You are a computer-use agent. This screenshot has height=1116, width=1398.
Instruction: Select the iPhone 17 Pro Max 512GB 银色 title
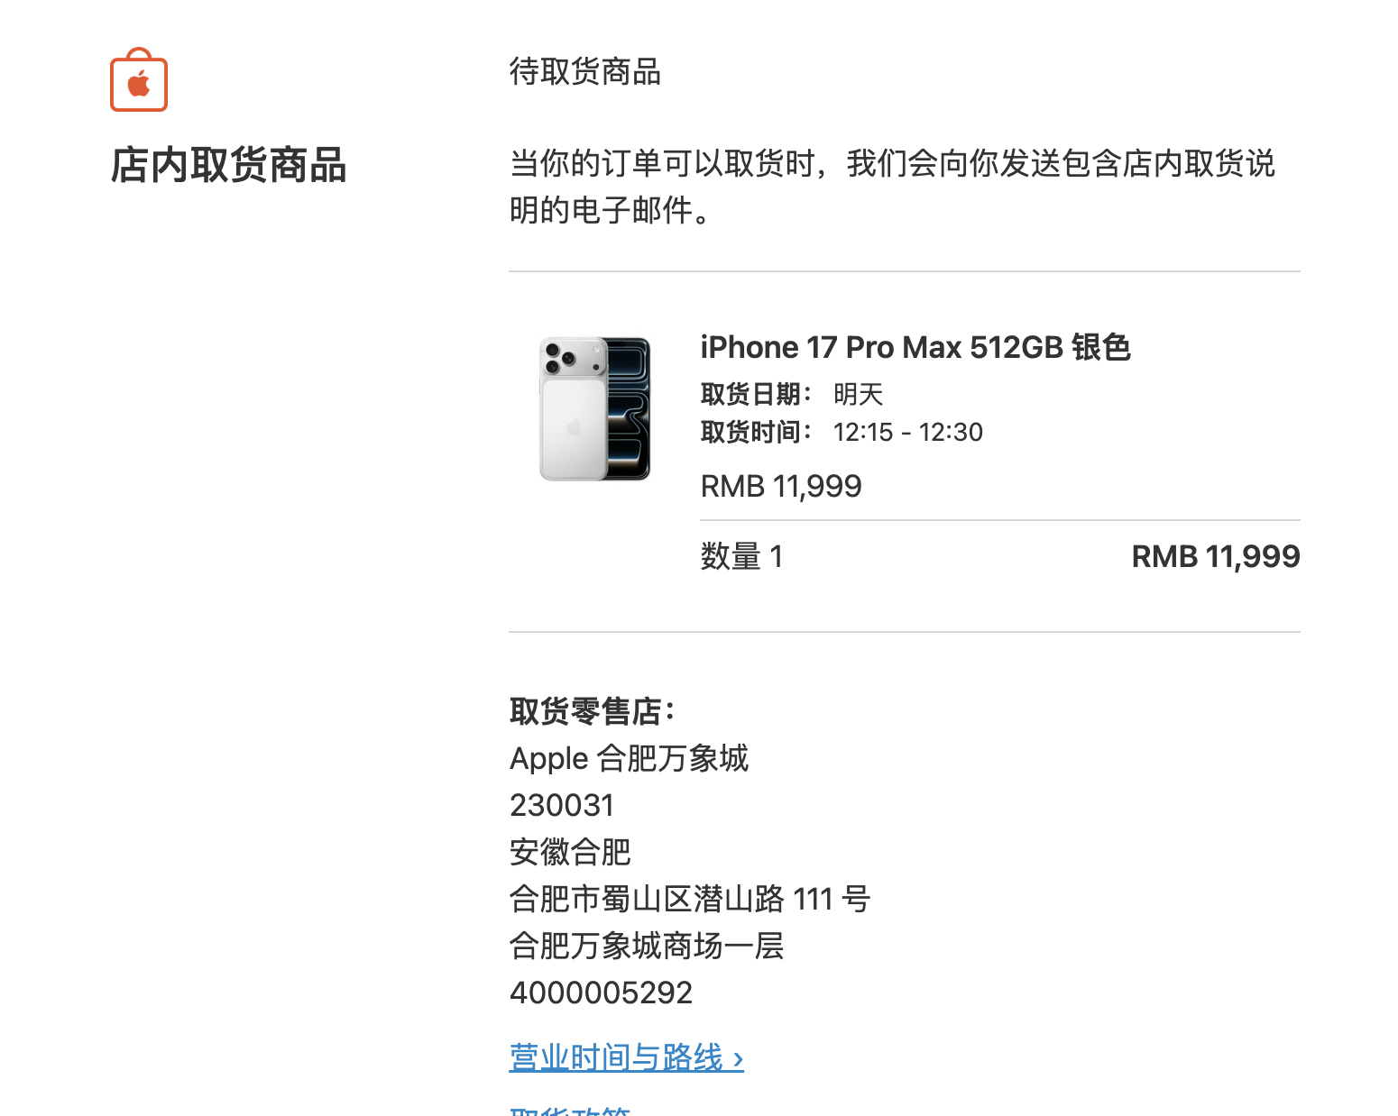tap(915, 347)
